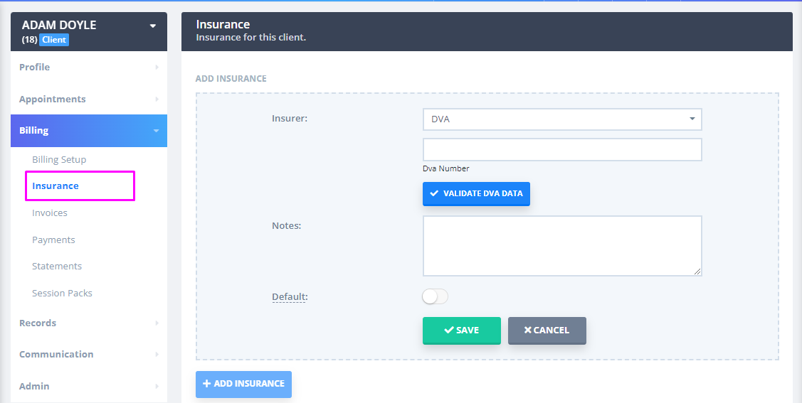Open Billing Setup page
Viewport: 802px width, 403px height.
tap(59, 160)
